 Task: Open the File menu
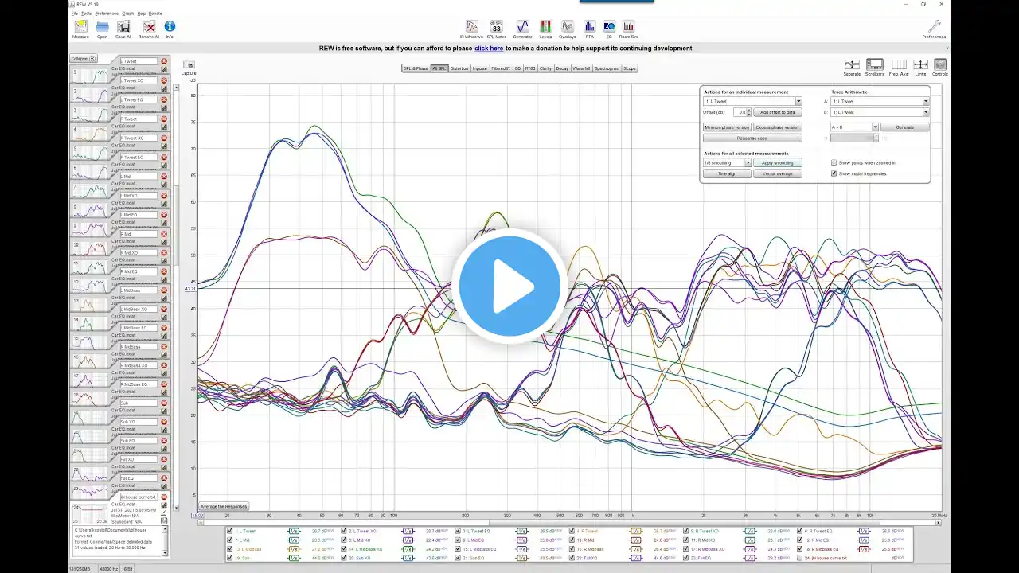[75, 14]
